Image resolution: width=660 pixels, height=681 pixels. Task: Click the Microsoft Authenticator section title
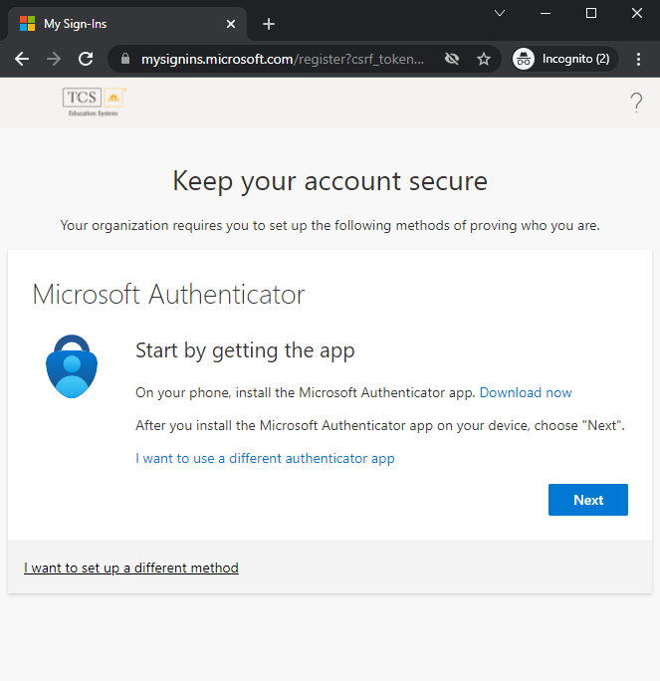pos(169,295)
